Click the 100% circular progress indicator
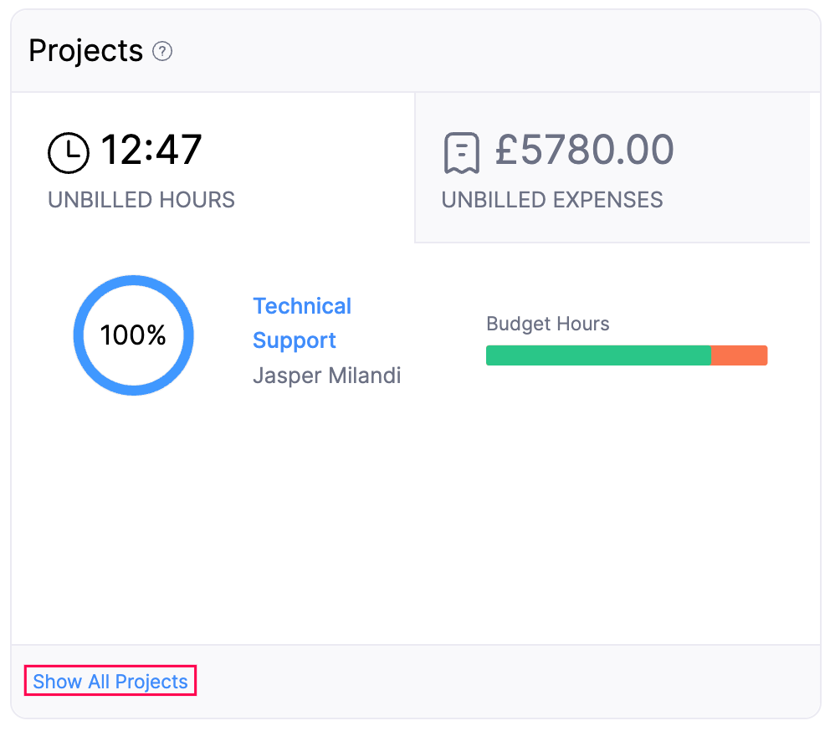The height and width of the screenshot is (731, 830). tap(133, 335)
